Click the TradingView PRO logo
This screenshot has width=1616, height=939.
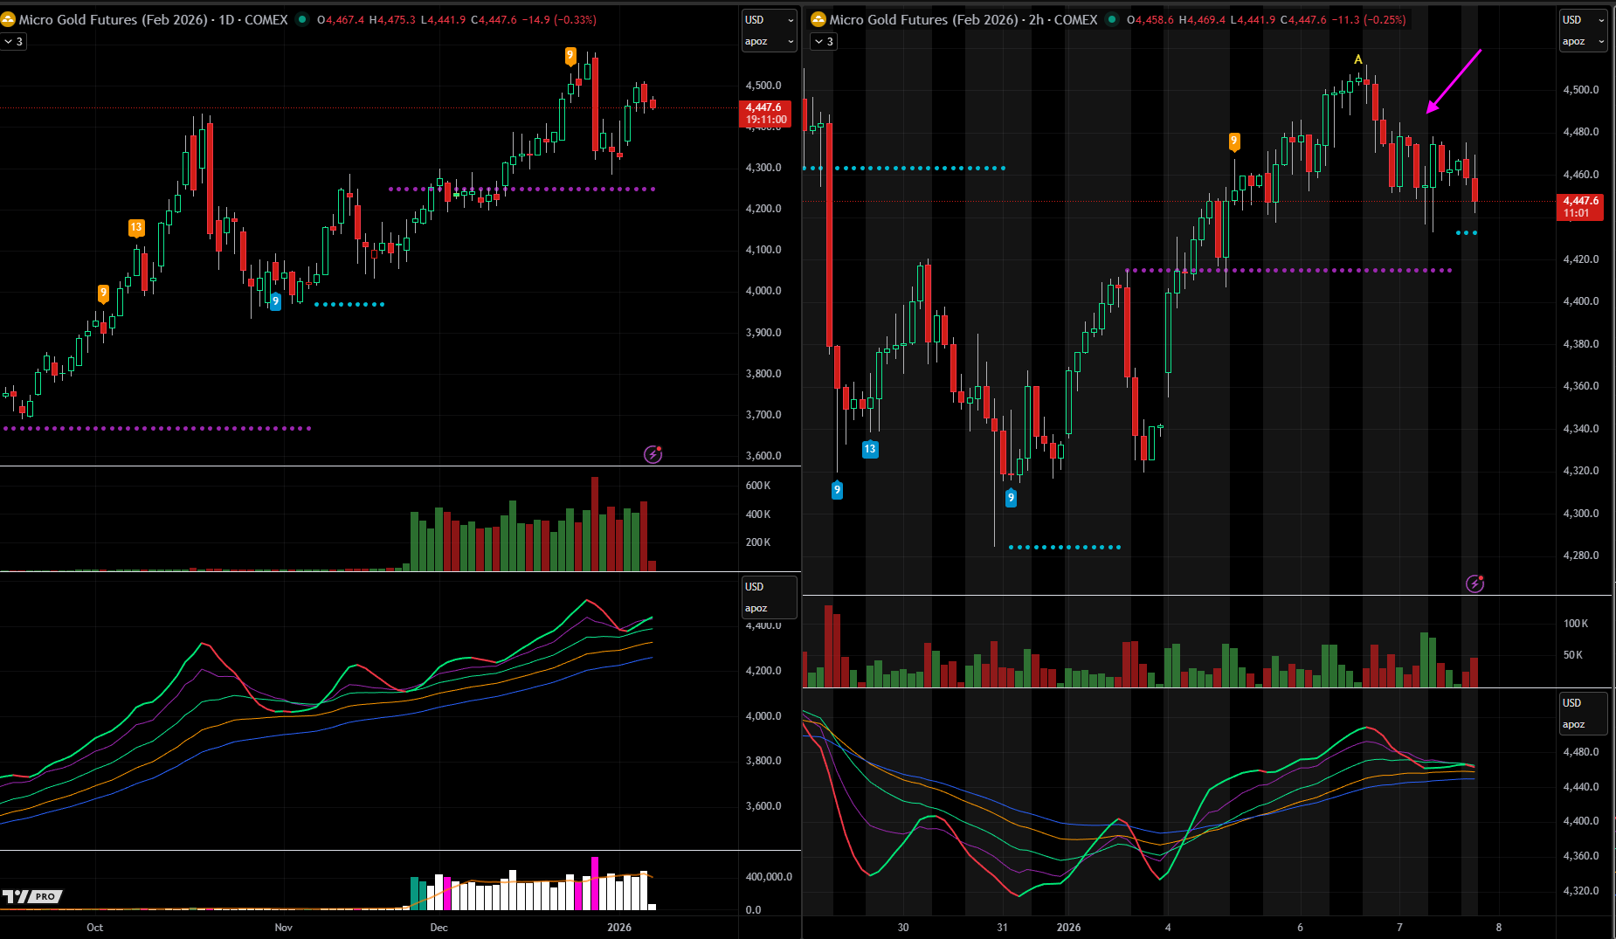(32, 896)
